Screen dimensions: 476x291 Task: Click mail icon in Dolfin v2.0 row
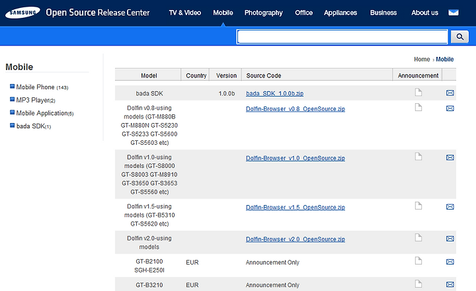tap(450, 239)
